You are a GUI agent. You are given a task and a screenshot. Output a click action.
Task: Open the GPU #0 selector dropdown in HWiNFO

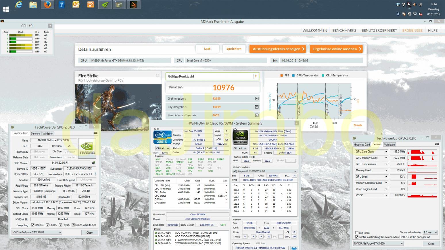(x=240, y=148)
